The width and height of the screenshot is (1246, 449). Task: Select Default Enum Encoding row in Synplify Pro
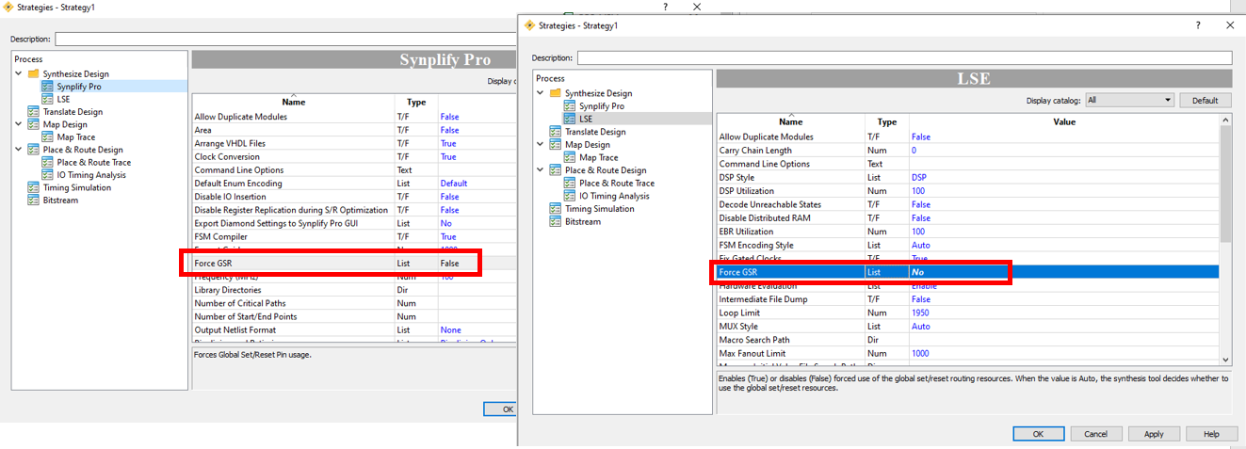[x=354, y=184]
